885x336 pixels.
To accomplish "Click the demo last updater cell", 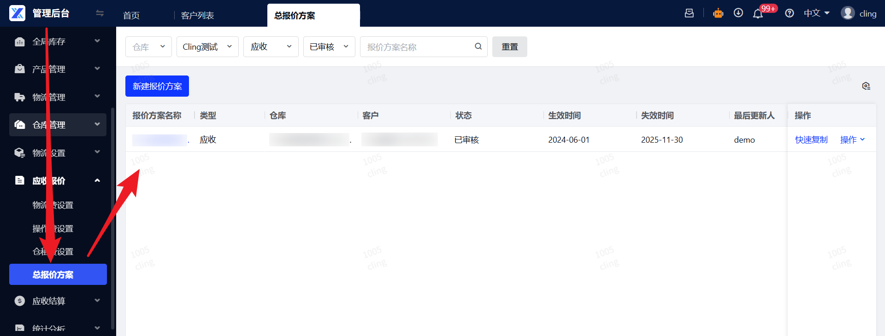I will 744,139.
